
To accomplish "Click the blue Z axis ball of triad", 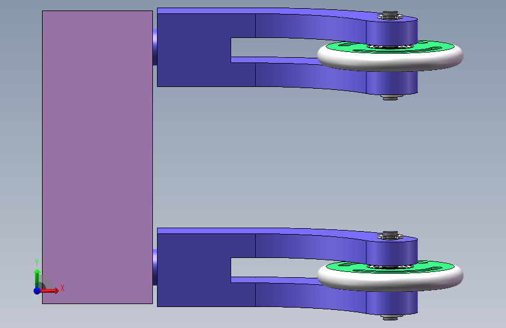I will coord(37,291).
